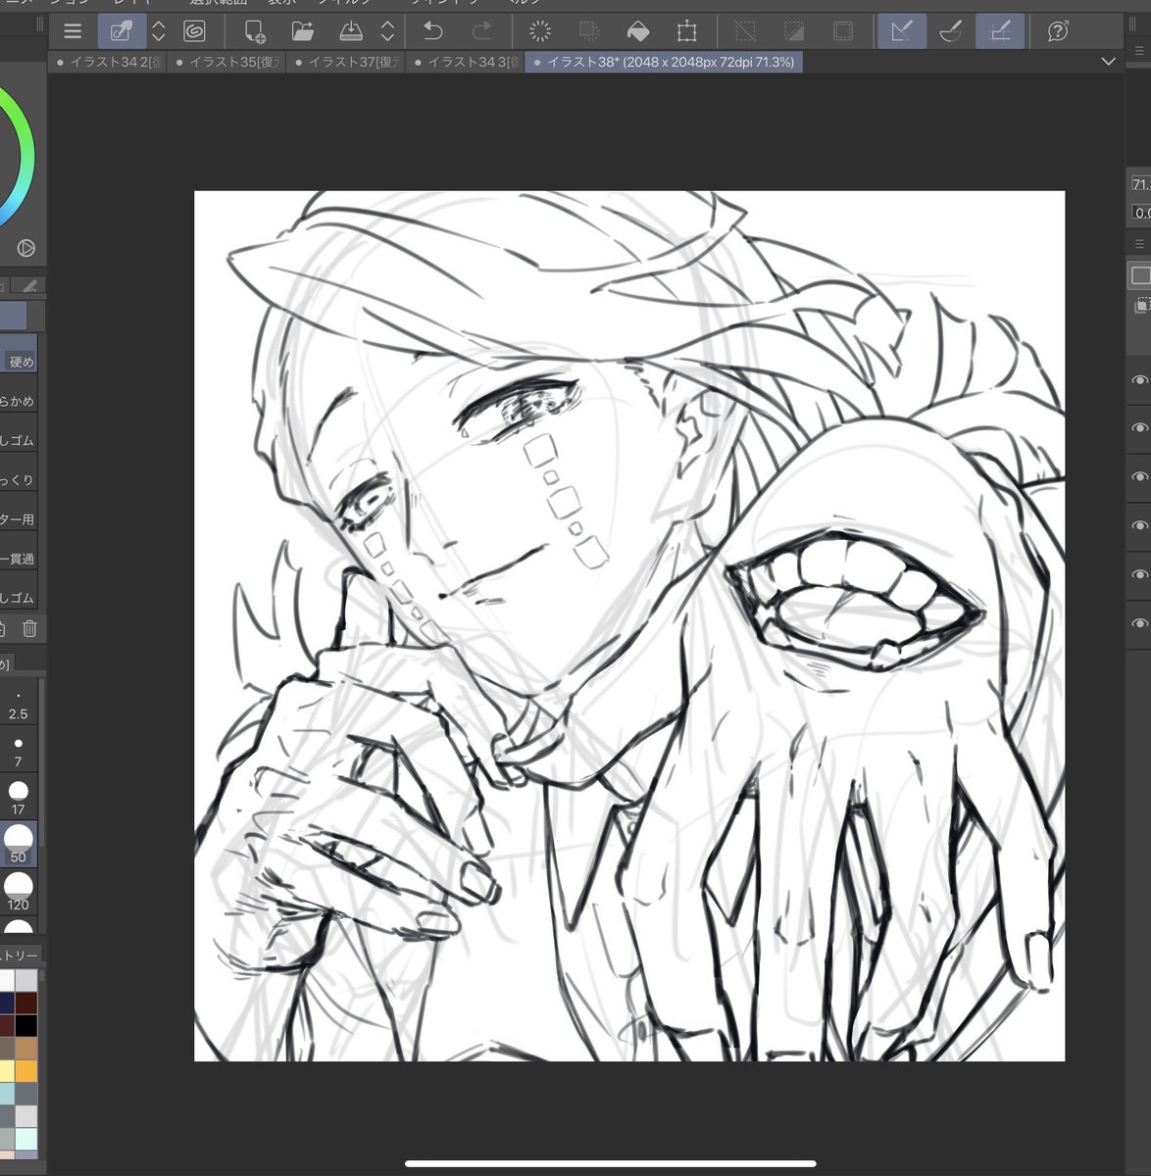Create a new canvas file
Screen dimensions: 1151x1176
[254, 31]
